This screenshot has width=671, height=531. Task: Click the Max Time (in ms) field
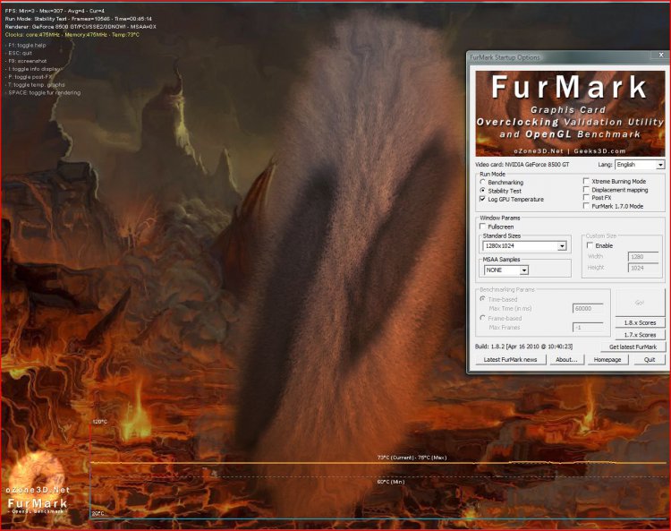click(588, 308)
